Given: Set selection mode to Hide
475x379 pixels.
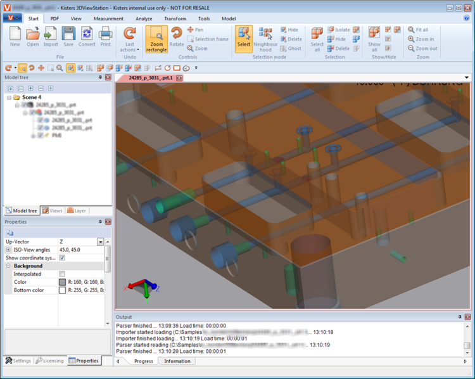Looking at the screenshot, I should click(x=289, y=30).
